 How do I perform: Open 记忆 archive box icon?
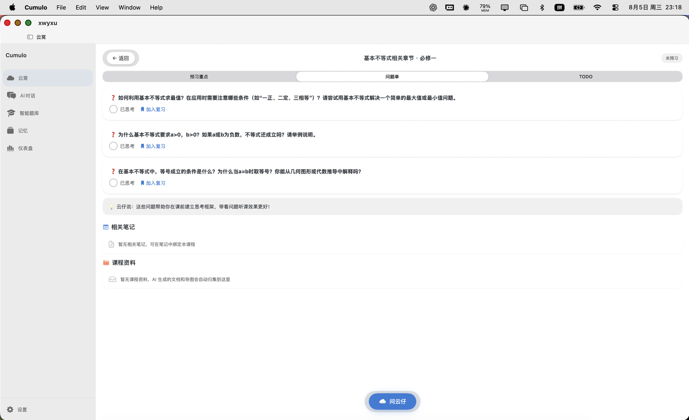click(10, 130)
